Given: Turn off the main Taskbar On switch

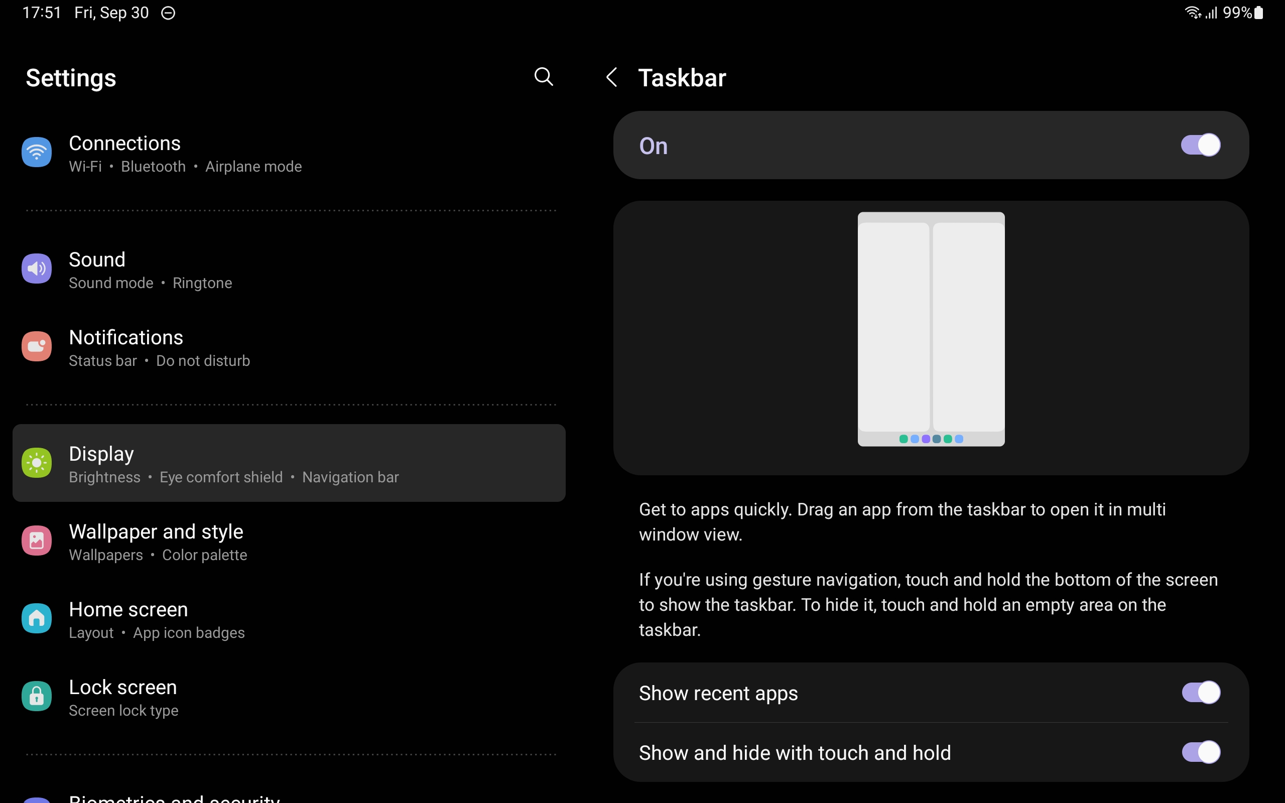Looking at the screenshot, I should click(x=1200, y=145).
